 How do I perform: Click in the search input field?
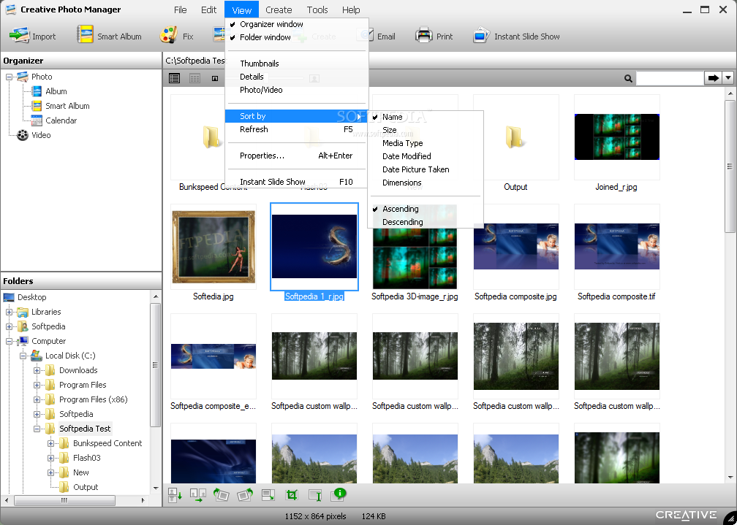tap(669, 78)
